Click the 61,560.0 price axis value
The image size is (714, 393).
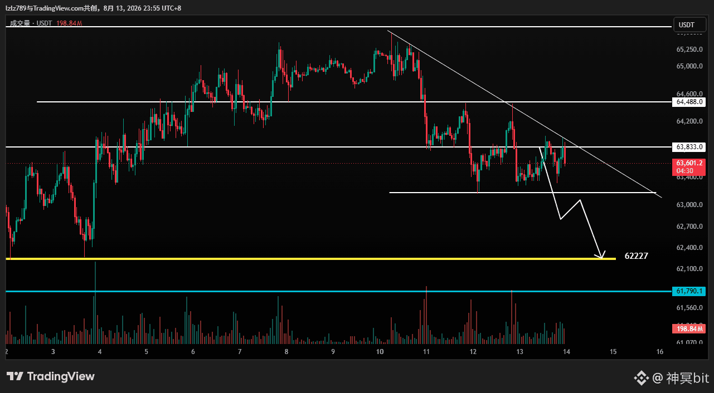tap(689, 307)
